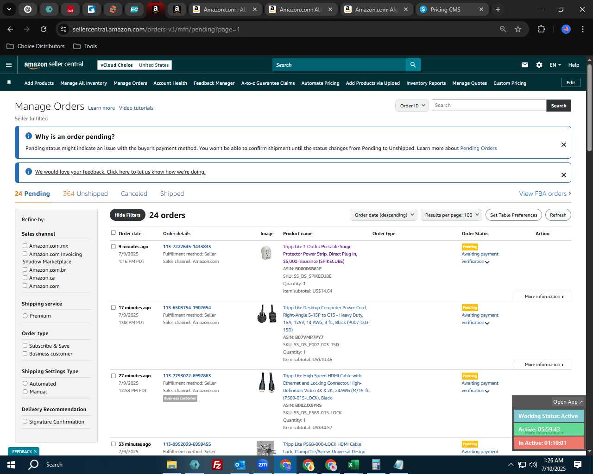The width and height of the screenshot is (593, 474).
Task: Click the site information icon in address bar
Action: [x=64, y=29]
